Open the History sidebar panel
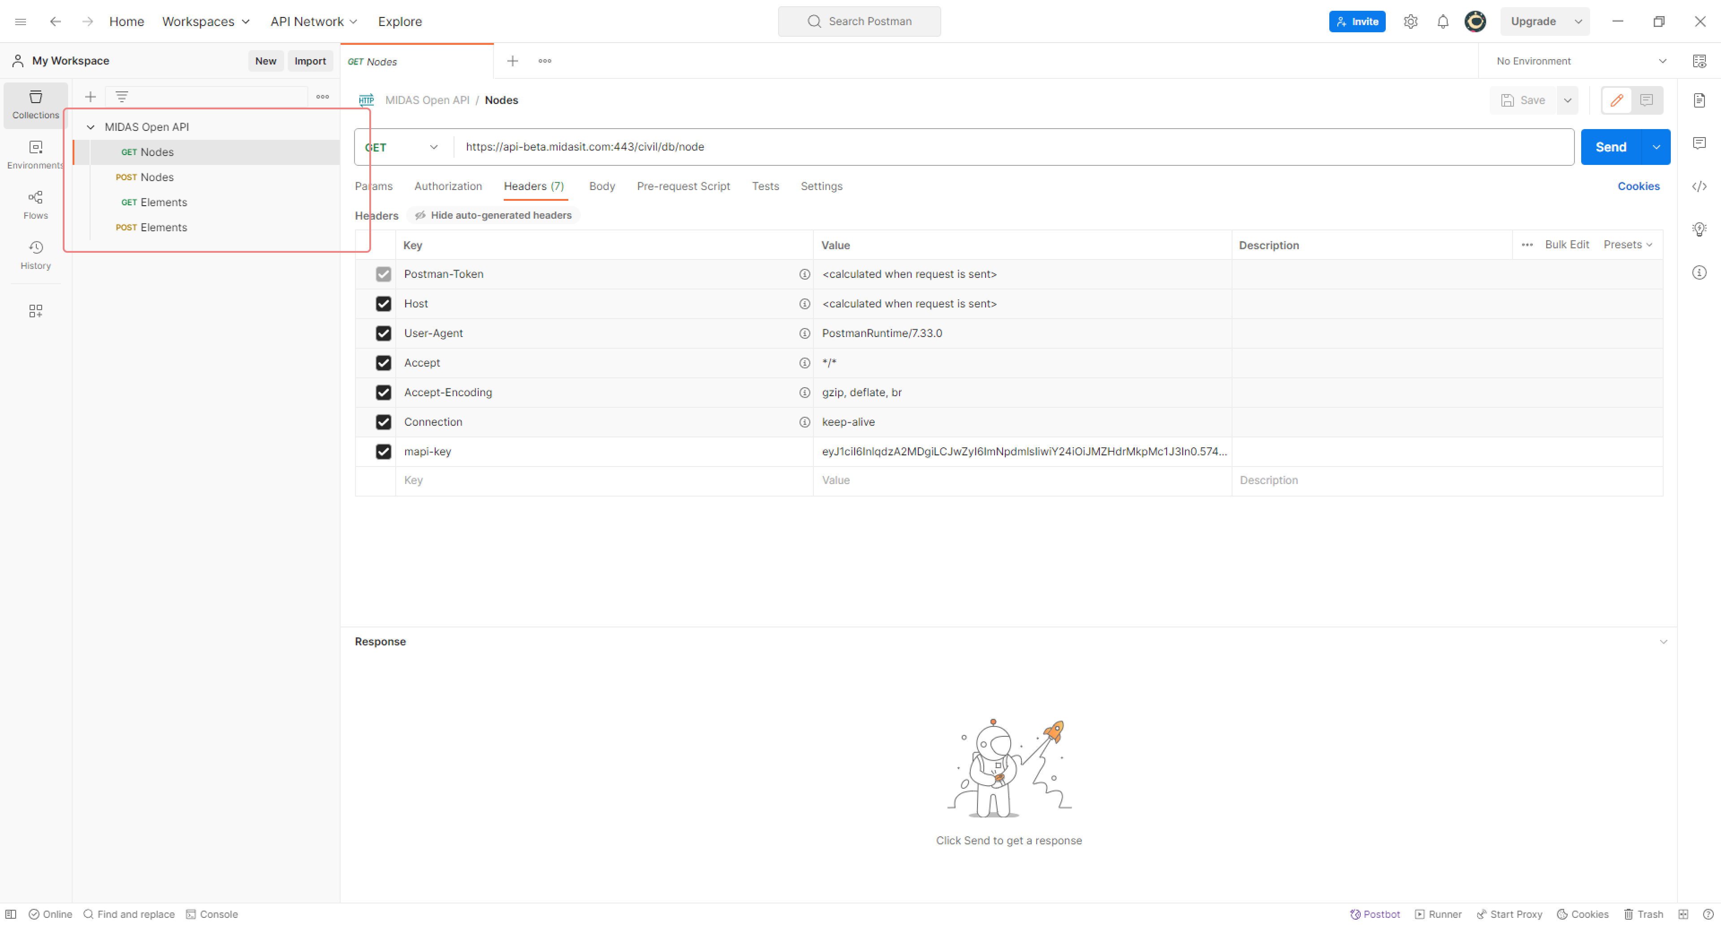 pyautogui.click(x=35, y=255)
